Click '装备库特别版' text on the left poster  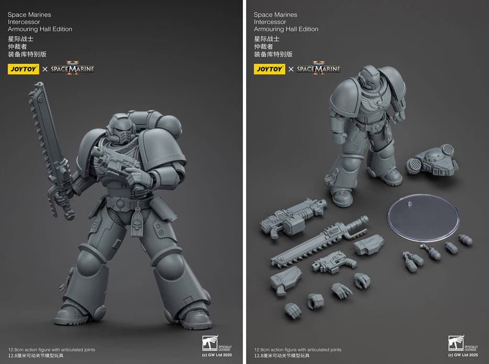(x=27, y=54)
